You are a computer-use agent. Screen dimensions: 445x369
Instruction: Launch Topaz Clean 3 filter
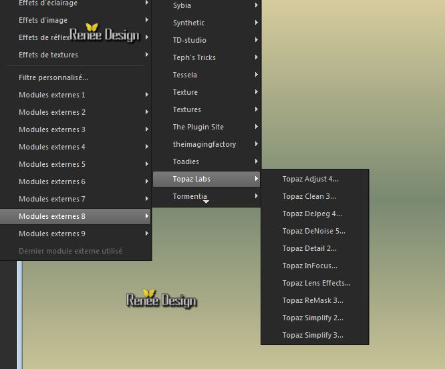[x=315, y=196]
